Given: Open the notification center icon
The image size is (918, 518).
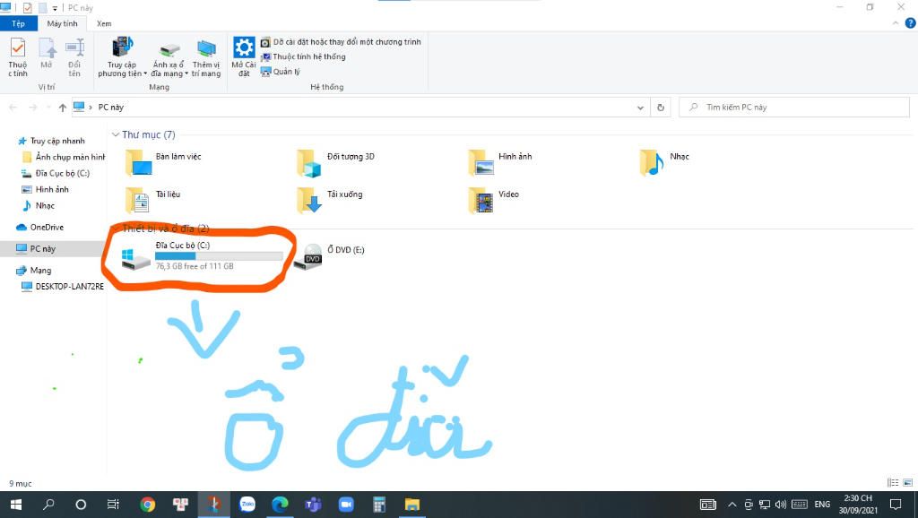Looking at the screenshot, I should (x=896, y=505).
